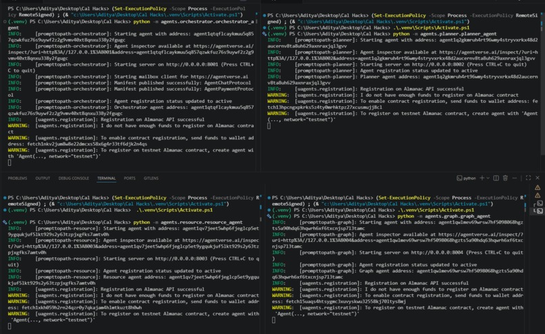Open the resource server link http://0.0.0.0:8003

click(x=181, y=258)
